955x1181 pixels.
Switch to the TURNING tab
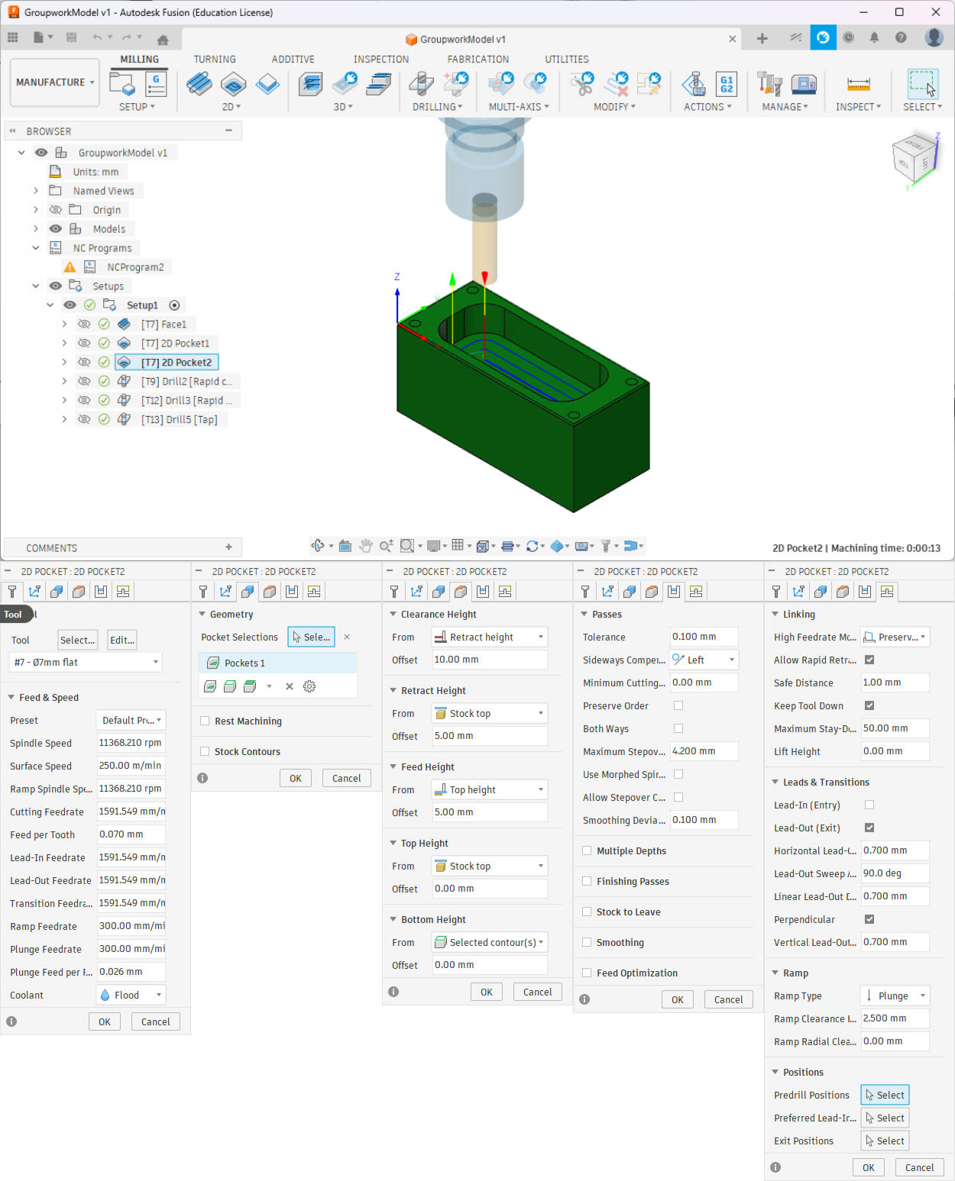pos(215,59)
